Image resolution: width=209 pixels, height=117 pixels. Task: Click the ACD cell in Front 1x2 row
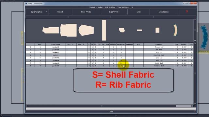pyautogui.click(x=138, y=47)
